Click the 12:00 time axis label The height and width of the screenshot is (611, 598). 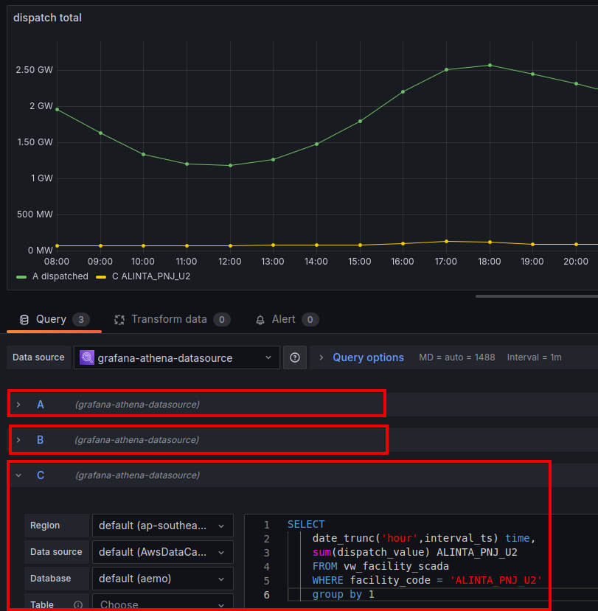tap(229, 262)
